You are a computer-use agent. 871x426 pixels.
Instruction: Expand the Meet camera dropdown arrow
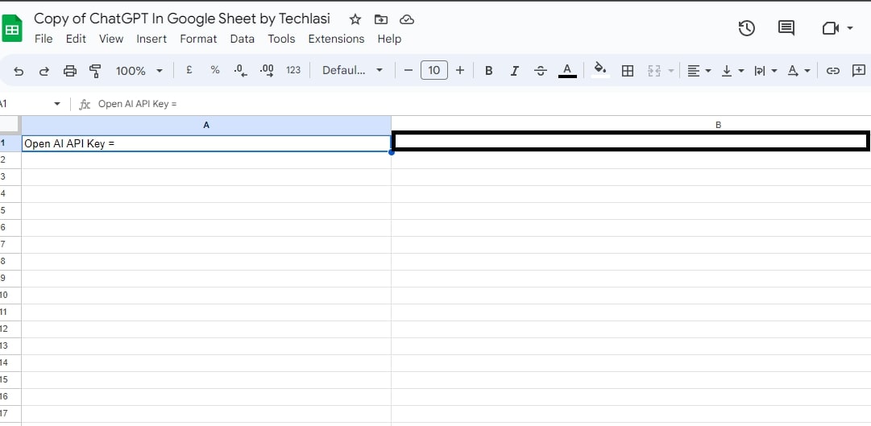tap(850, 27)
